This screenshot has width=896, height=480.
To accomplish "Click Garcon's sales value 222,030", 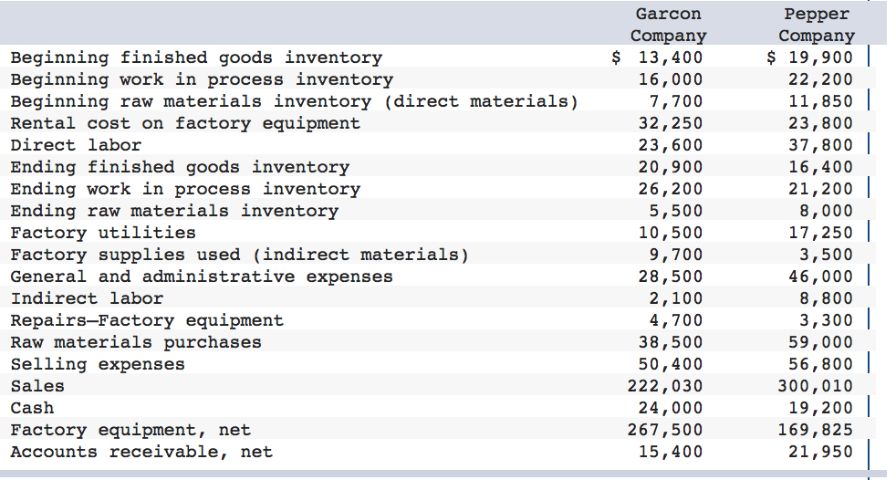I will 665,386.
